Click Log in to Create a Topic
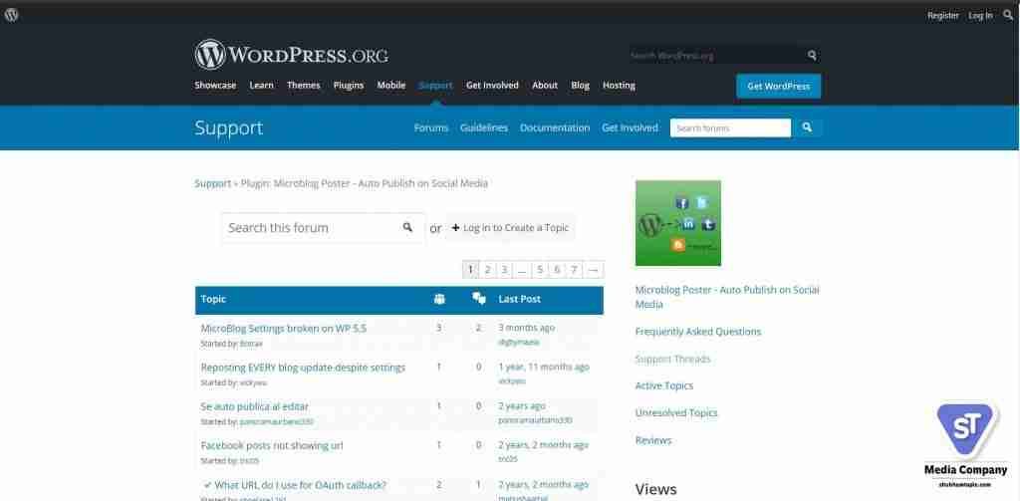The image size is (1020, 501). (x=510, y=228)
